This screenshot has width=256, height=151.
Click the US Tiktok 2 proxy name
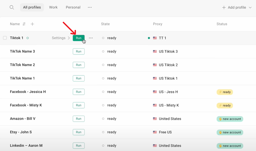168,65
